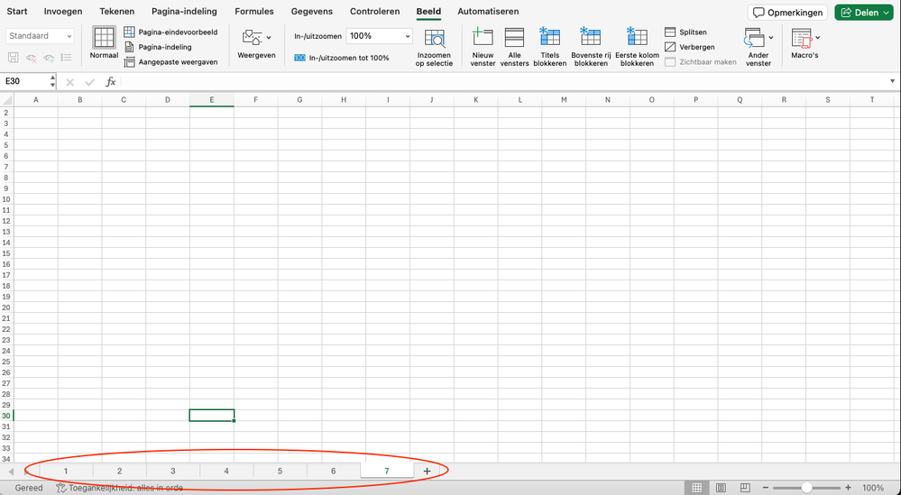Add a new sheet with plus button
The width and height of the screenshot is (901, 495).
coord(427,471)
